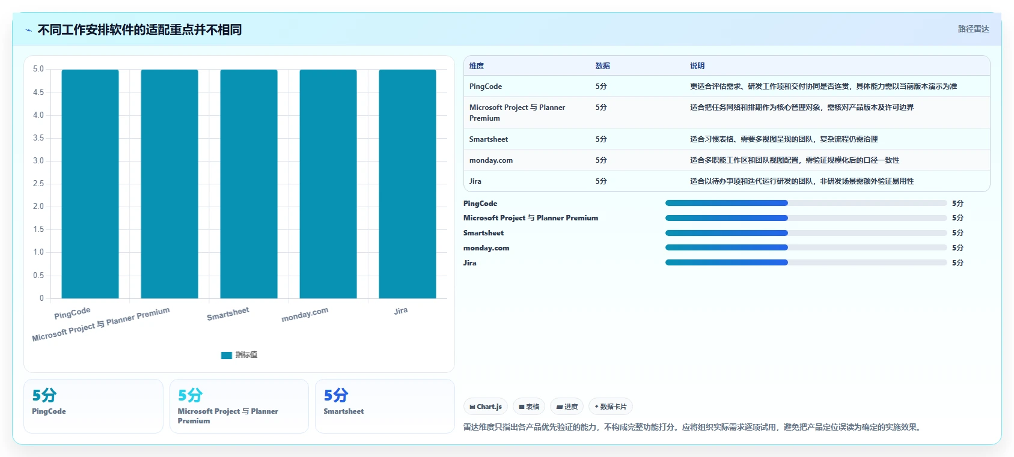Click the bold monday.com label beside its progress bar

[486, 248]
